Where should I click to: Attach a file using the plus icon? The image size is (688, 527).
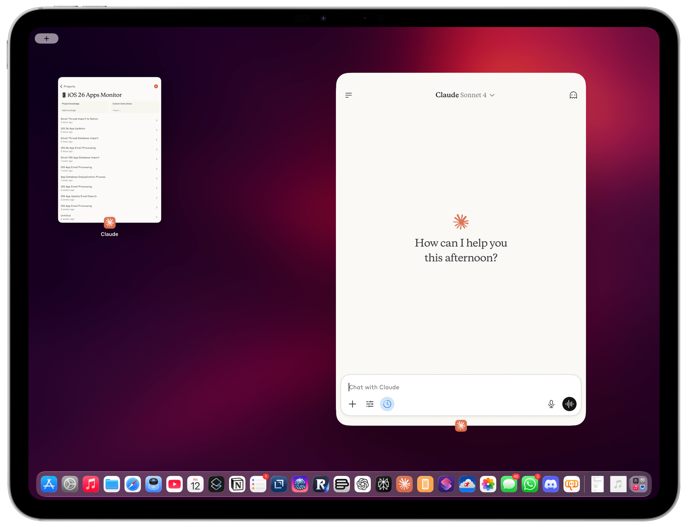pyautogui.click(x=352, y=404)
